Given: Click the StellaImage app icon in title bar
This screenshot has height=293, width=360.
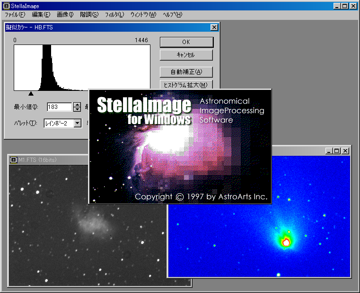Looking at the screenshot, I should pos(6,6).
